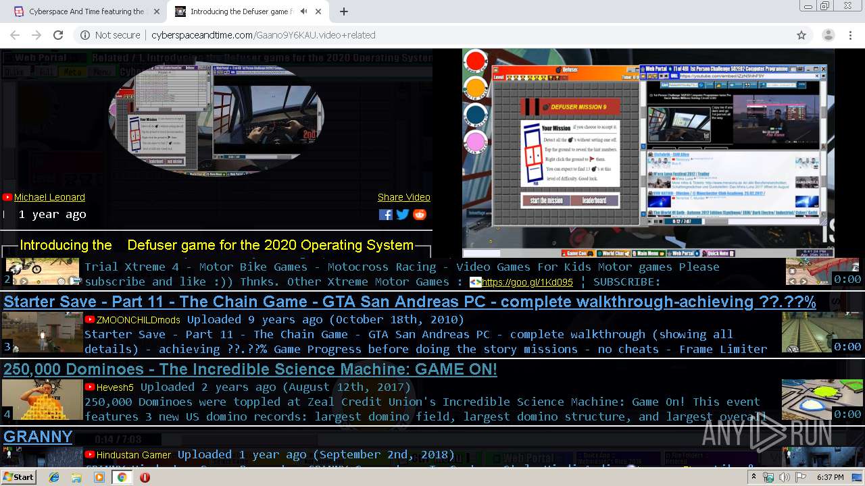Click YouTube icon beside Michael Leonard
The image size is (865, 486).
click(x=7, y=197)
